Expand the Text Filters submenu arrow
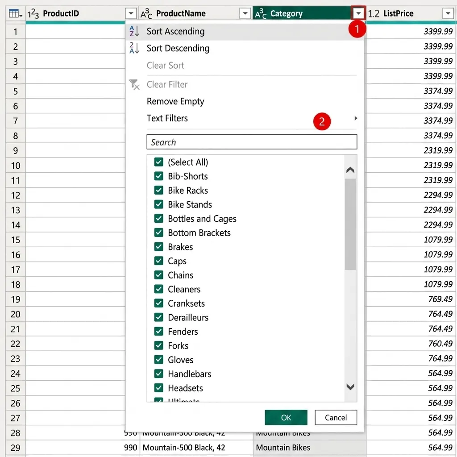 pos(356,118)
